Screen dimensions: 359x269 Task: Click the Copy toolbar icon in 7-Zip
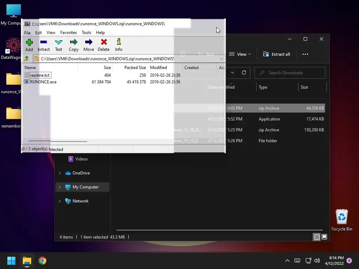pos(74,45)
